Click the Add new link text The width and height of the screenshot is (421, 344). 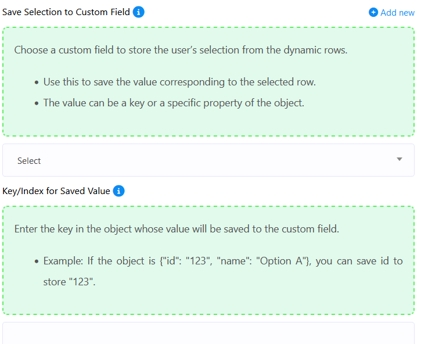[x=397, y=12]
